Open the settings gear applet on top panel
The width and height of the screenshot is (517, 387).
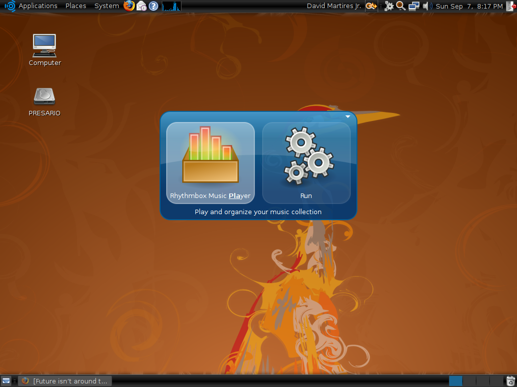[388, 6]
